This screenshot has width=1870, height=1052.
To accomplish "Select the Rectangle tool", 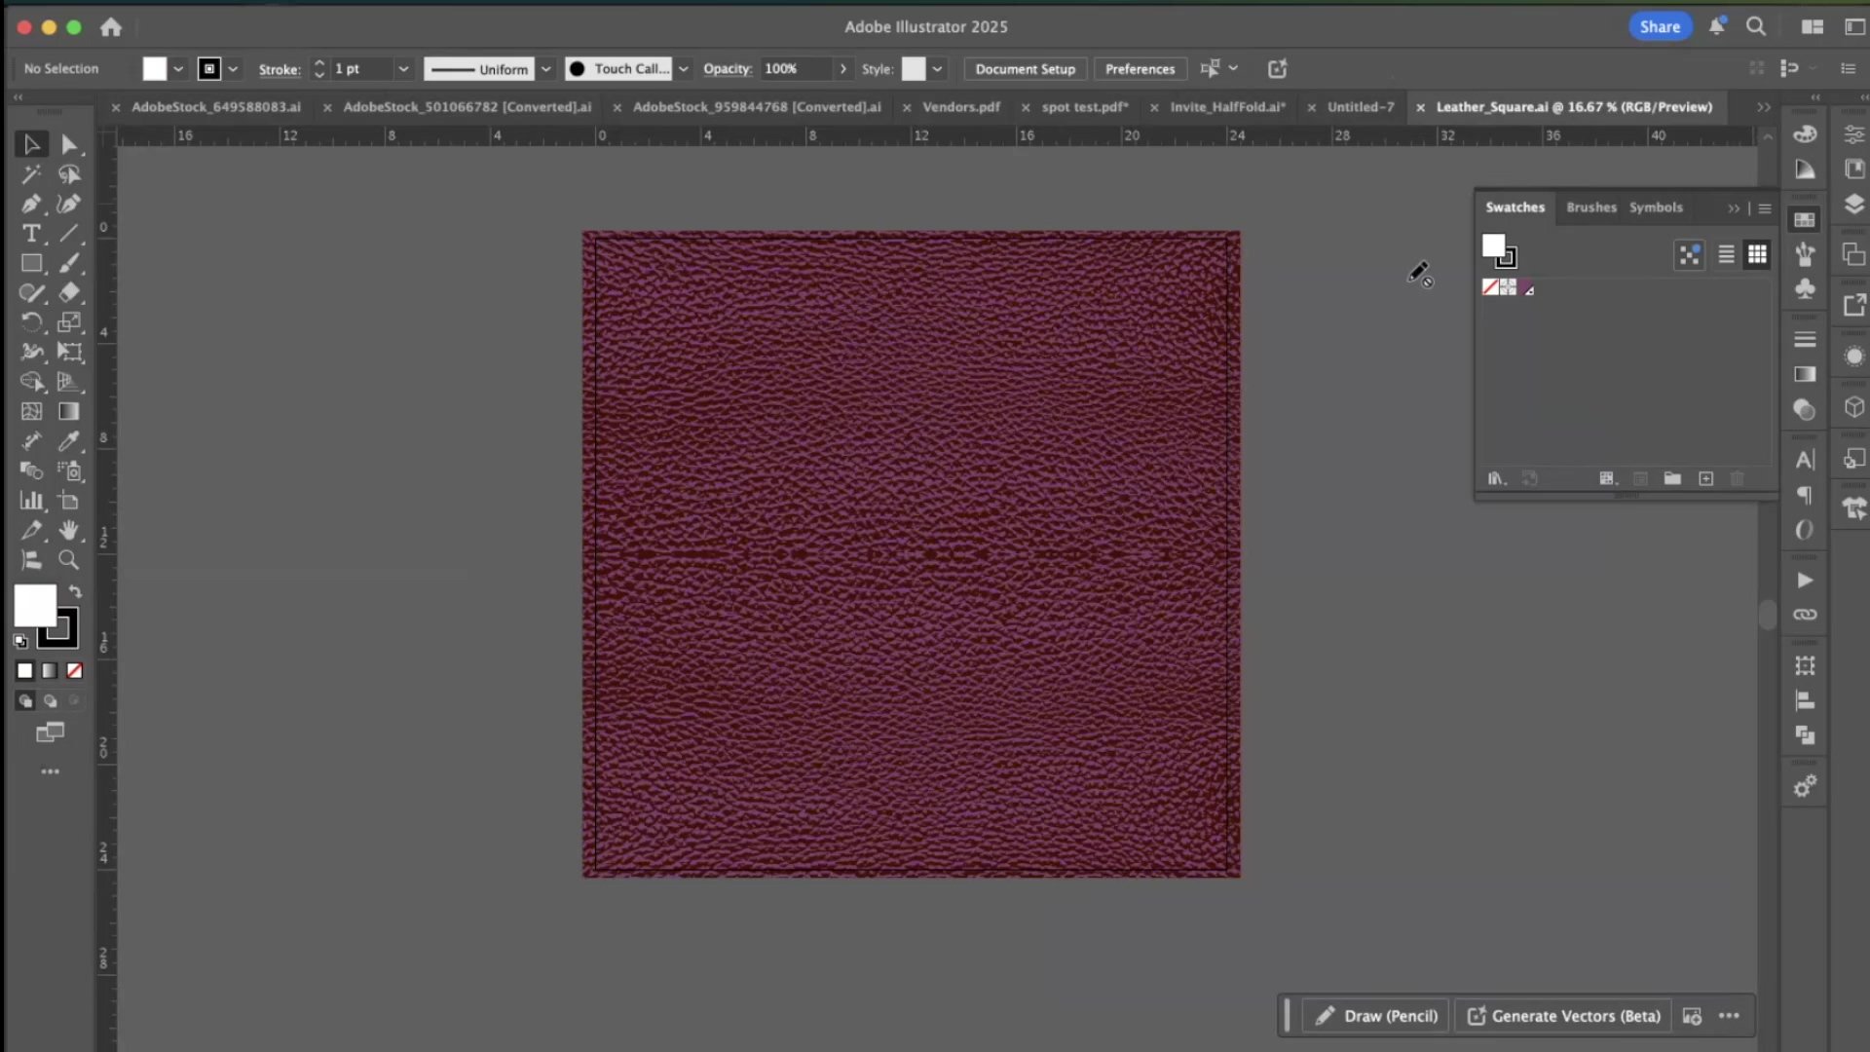I will pos(31,263).
